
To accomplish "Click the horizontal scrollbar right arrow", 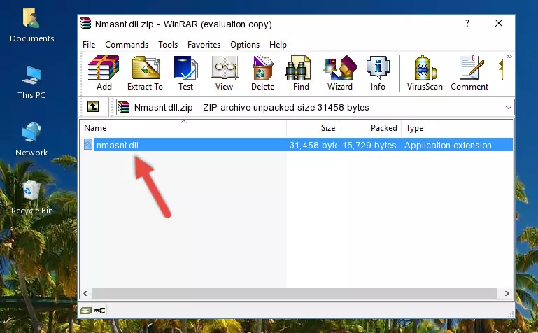I will click(507, 294).
